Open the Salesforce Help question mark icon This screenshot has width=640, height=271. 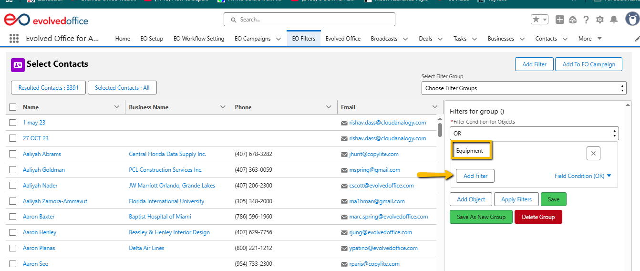(586, 20)
